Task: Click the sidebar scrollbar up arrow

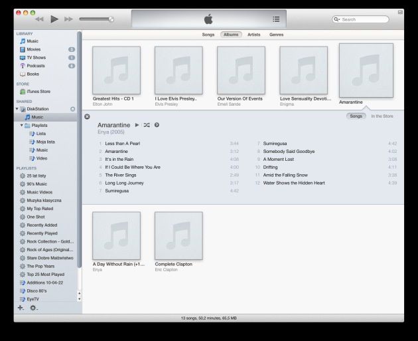Action: click(79, 293)
